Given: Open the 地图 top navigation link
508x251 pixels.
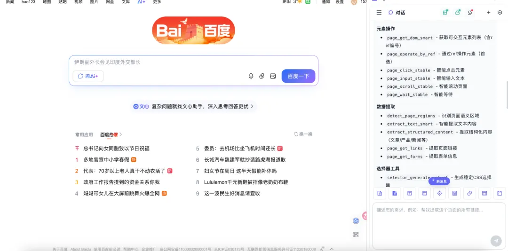Looking at the screenshot, I should tap(47, 1).
